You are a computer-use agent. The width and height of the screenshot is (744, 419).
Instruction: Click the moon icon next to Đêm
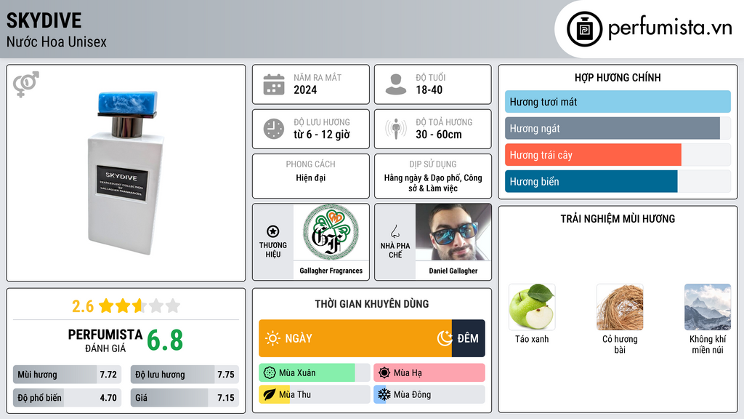point(445,338)
